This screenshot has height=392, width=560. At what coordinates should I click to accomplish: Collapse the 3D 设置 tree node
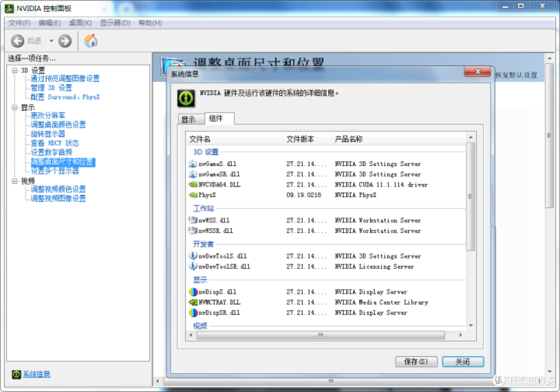pos(15,71)
